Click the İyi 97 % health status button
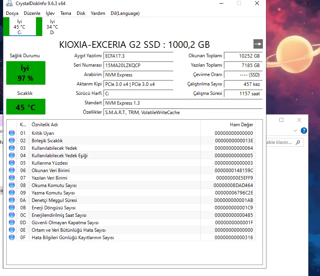The image size is (320, 276). 26,73
